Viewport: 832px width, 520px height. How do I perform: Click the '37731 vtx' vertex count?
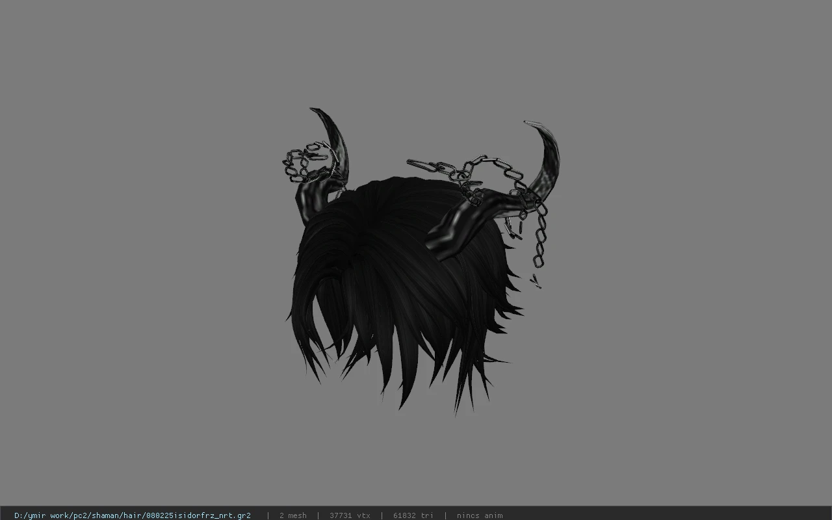pos(350,515)
